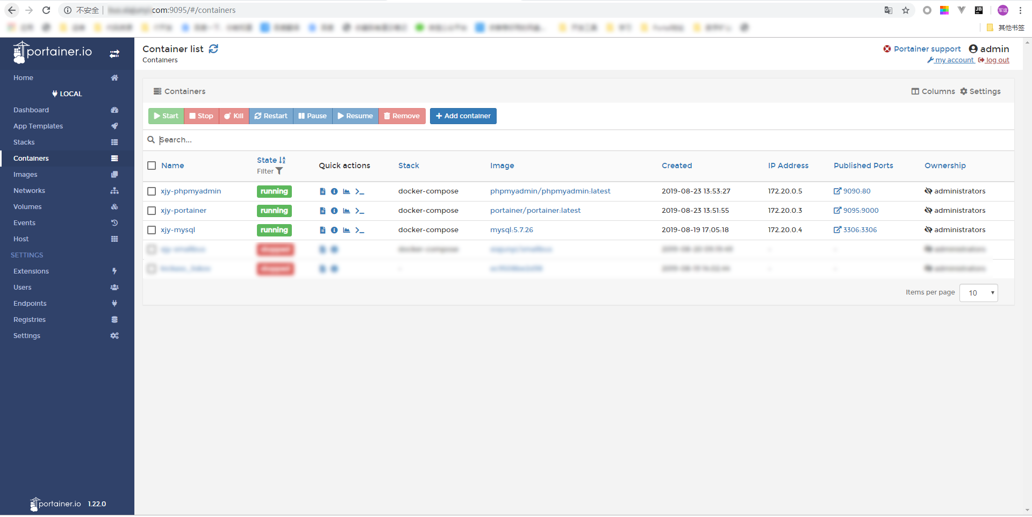
Task: Check the xjy-phpmyadmin row checkbox
Action: click(x=152, y=191)
